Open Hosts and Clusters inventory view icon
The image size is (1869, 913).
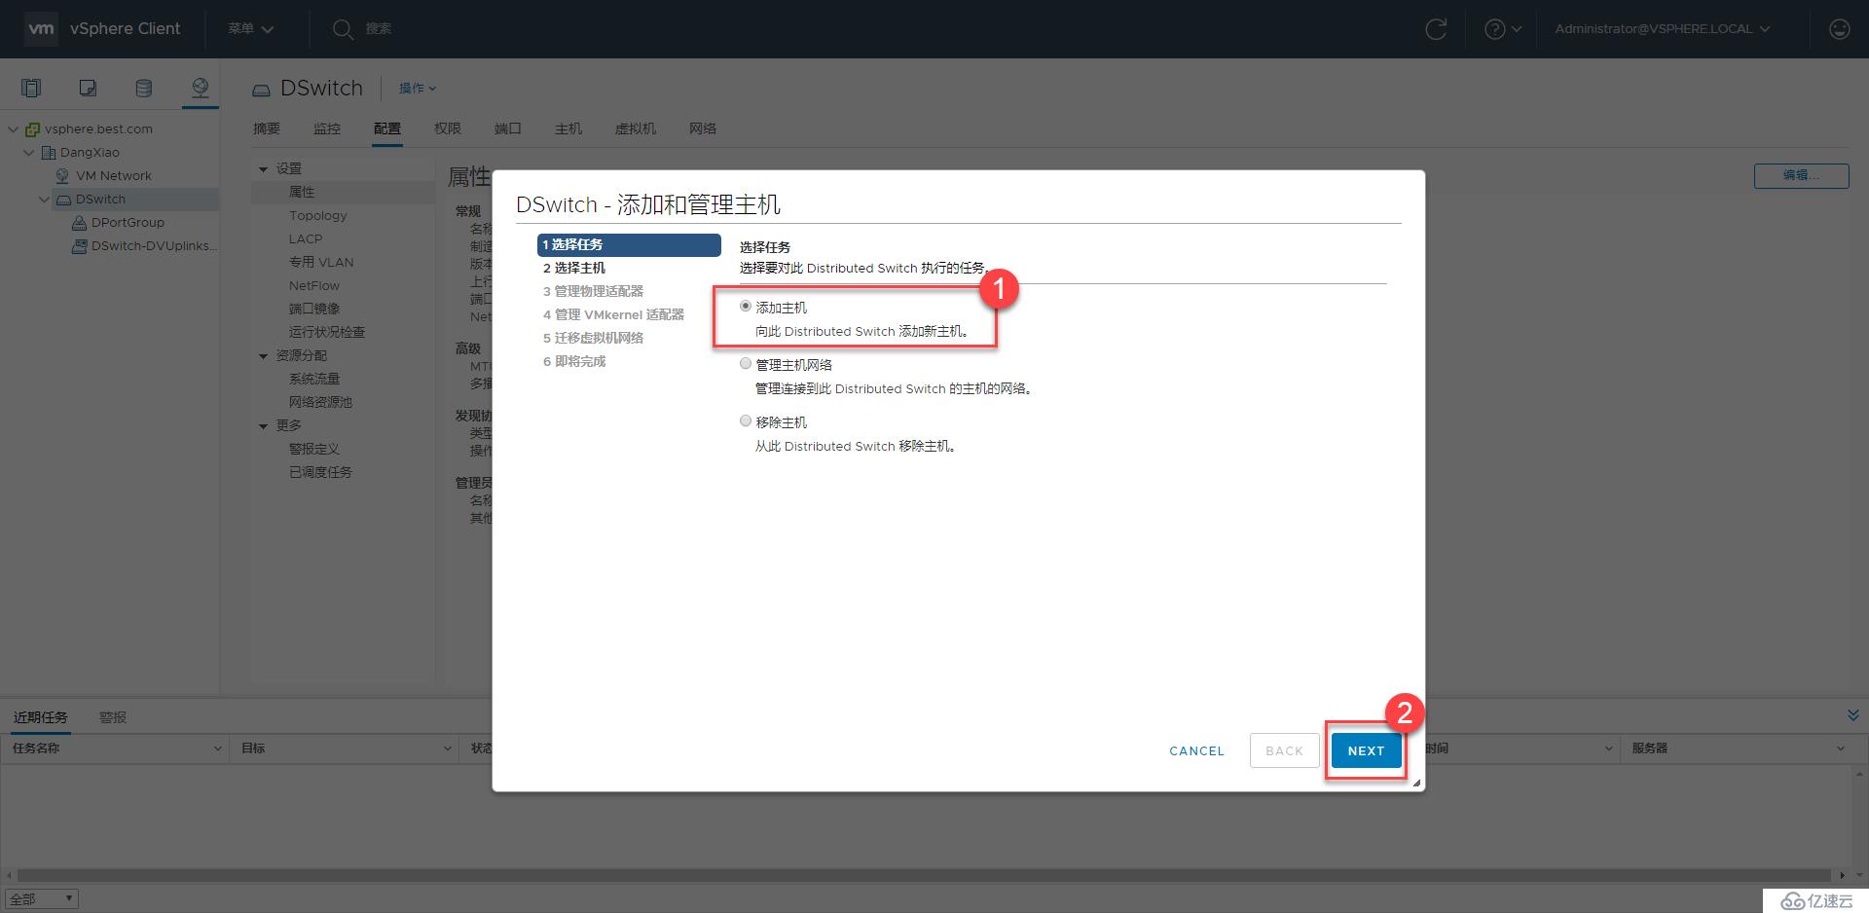click(x=31, y=89)
